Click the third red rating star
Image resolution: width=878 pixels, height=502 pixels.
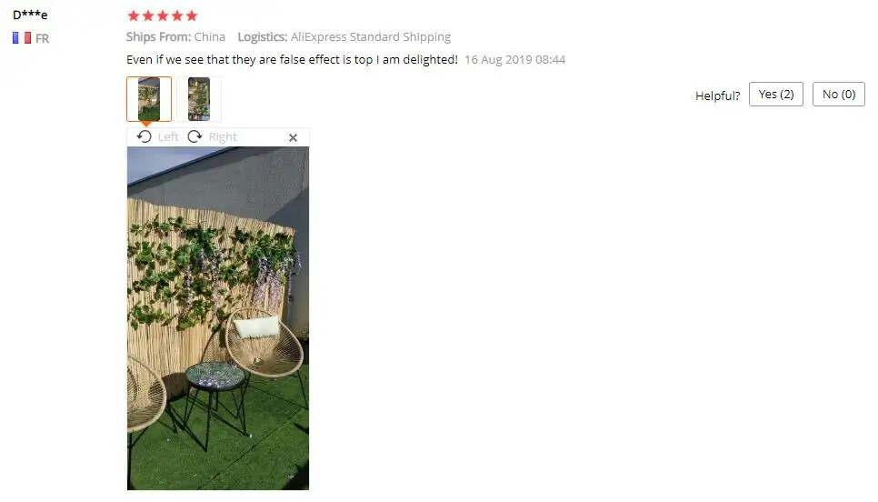pyautogui.click(x=163, y=15)
